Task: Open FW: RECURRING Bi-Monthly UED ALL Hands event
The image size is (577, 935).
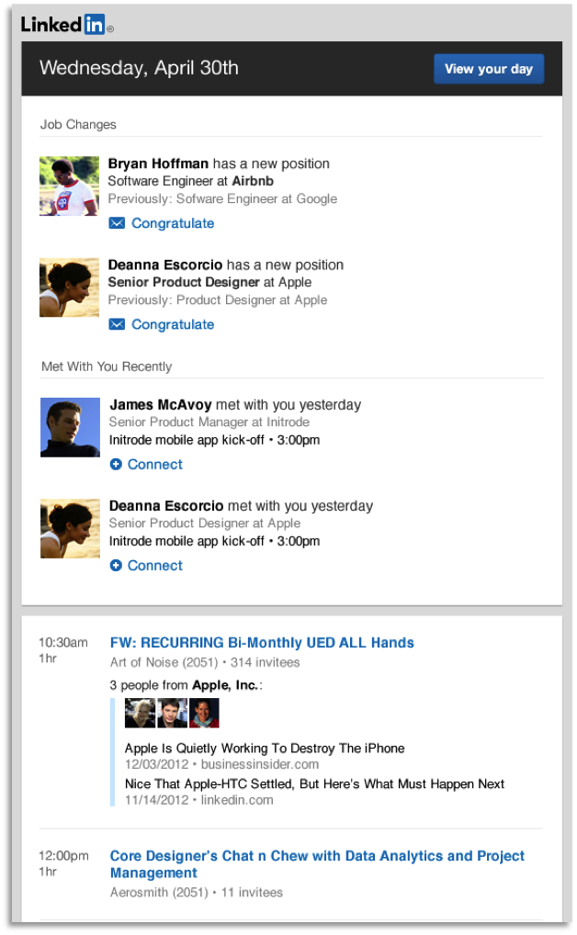Action: [262, 643]
